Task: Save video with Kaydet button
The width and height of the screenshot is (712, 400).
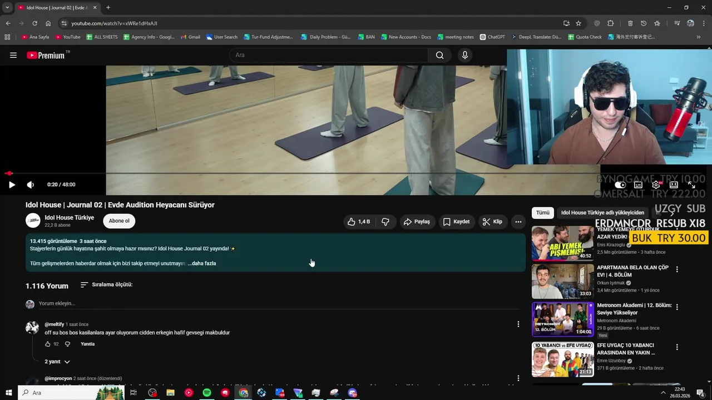Action: 457,222
